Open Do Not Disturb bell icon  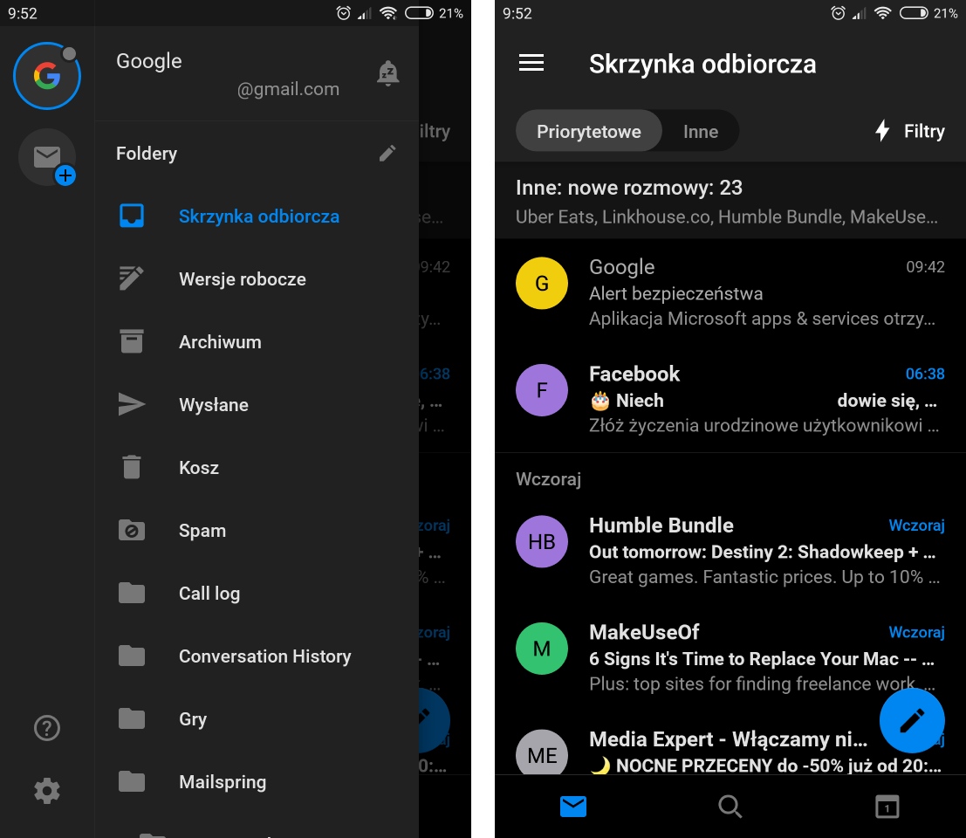(x=387, y=73)
